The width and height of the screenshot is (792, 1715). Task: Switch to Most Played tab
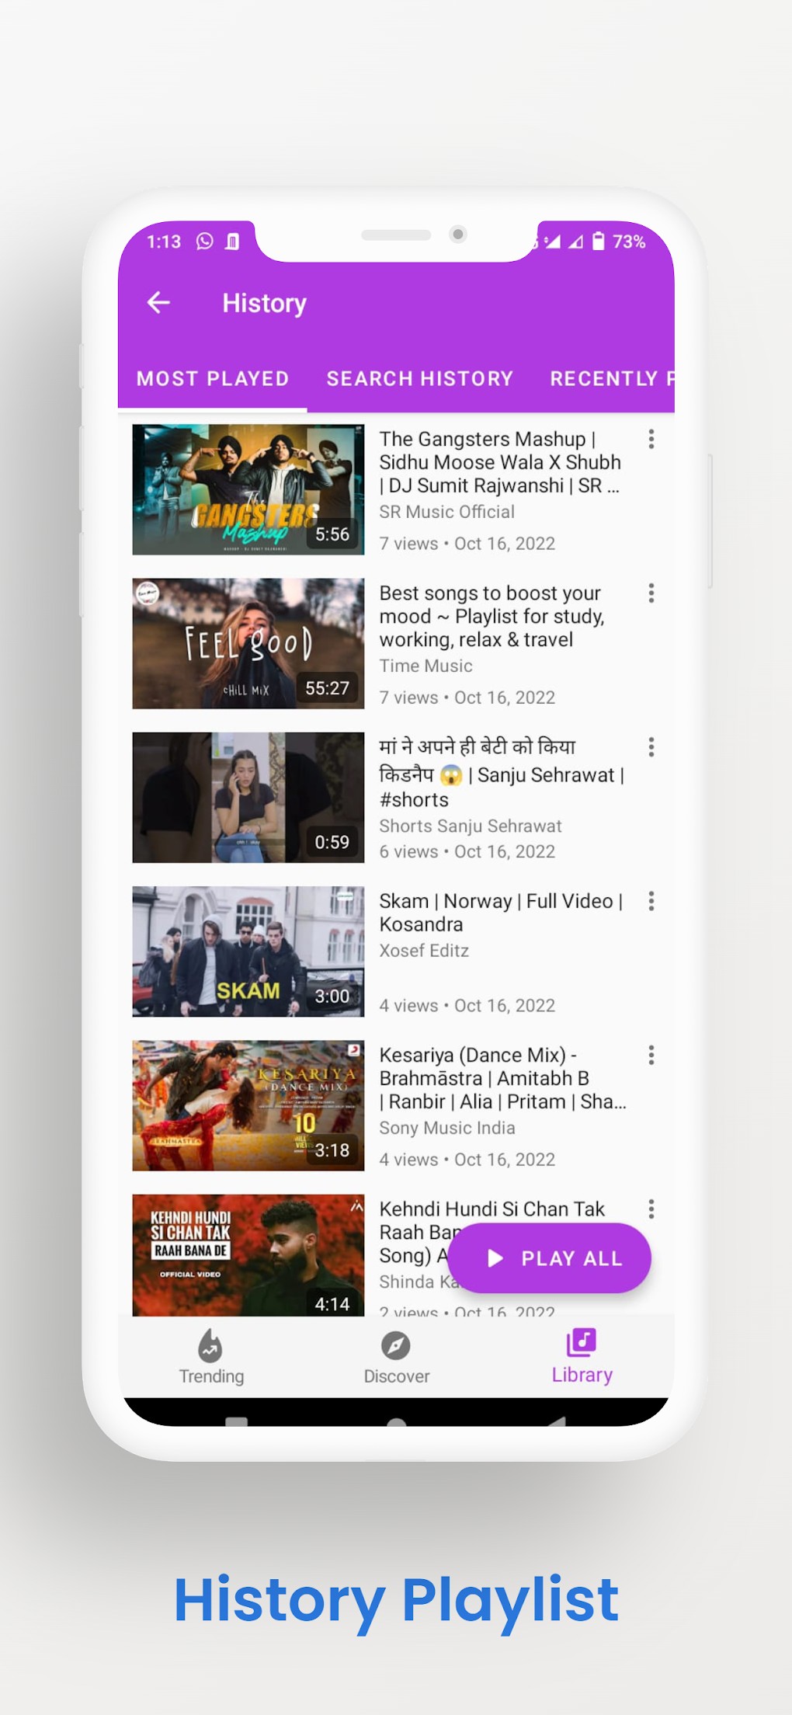[213, 378]
